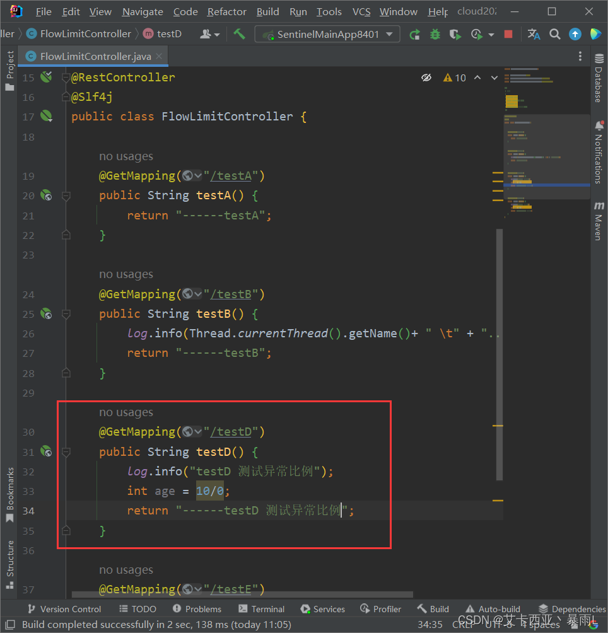Viewport: 608px width, 633px height.
Task: Click the warnings count indicator 10
Action: tap(455, 78)
